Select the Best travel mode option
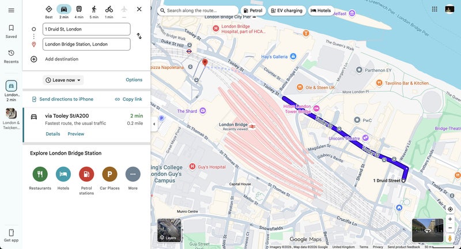The width and height of the screenshot is (461, 249). click(x=49, y=9)
